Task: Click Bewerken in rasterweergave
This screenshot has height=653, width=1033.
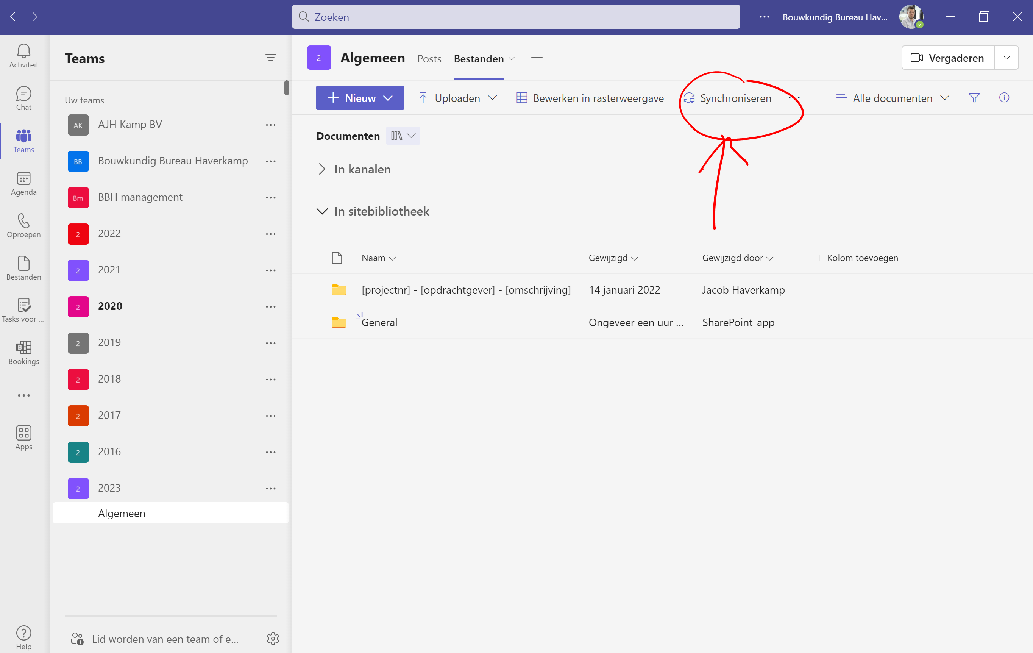Action: coord(590,98)
